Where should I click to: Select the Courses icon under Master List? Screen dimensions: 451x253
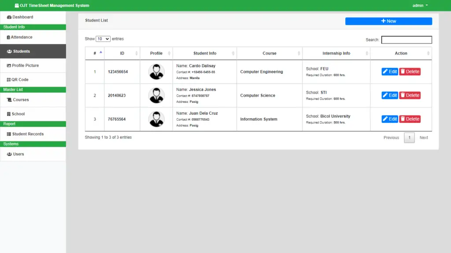pyautogui.click(x=10, y=100)
